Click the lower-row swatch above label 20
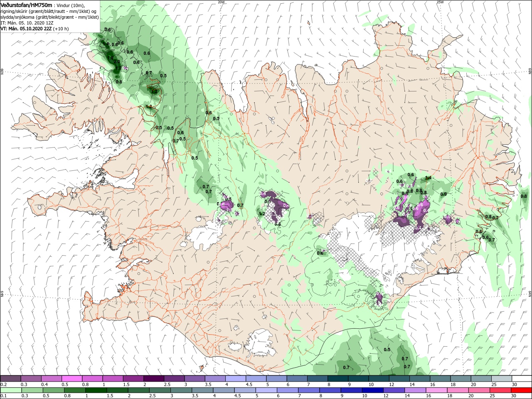Viewport: 532px width, 399px height. tap(479, 390)
